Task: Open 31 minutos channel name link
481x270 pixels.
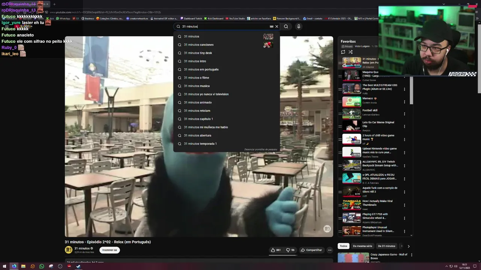Action: click(x=82, y=248)
